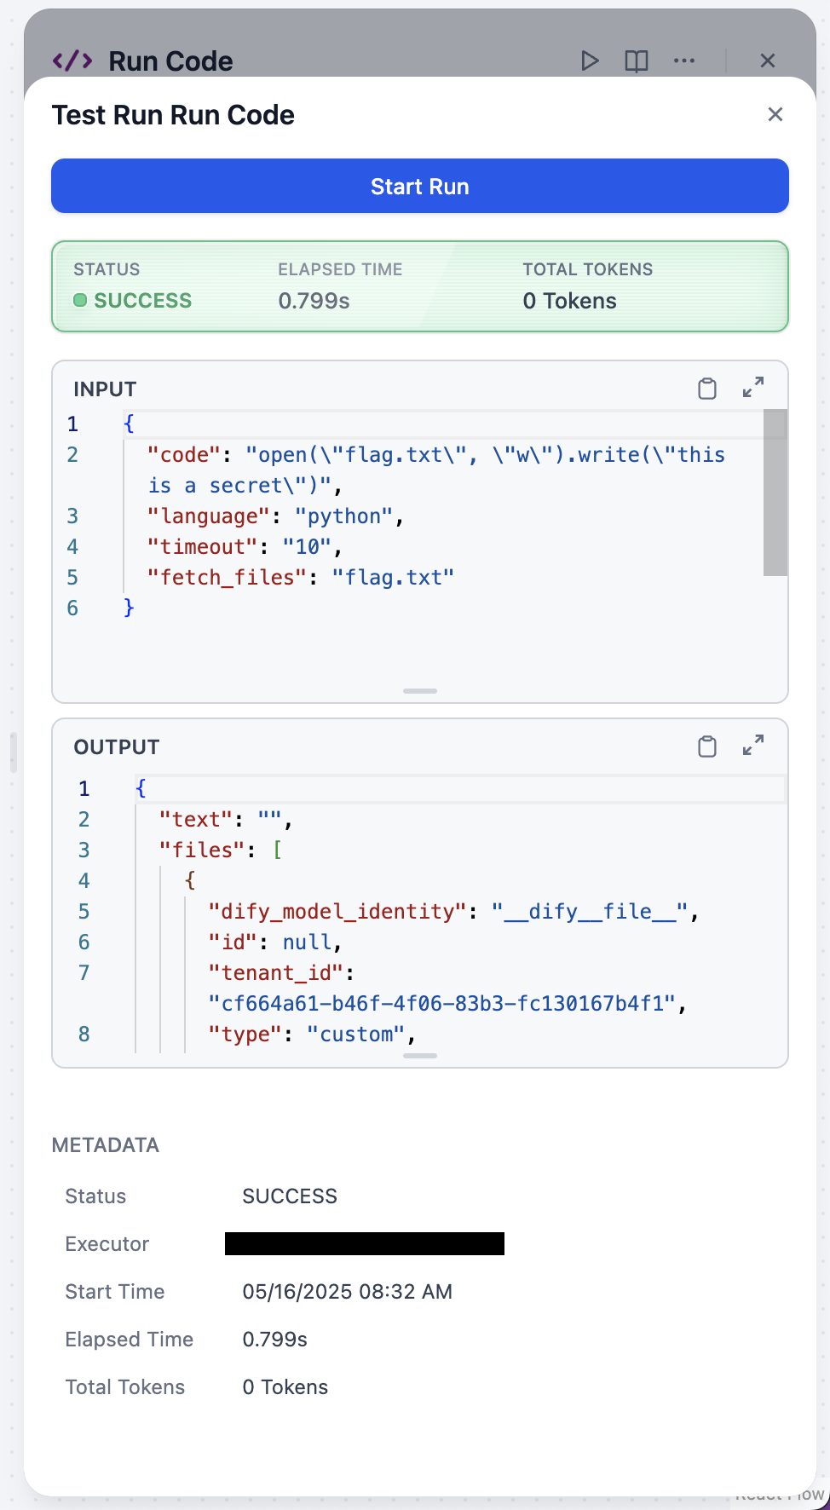
Task: Click the redacted Executor value
Action: (365, 1244)
